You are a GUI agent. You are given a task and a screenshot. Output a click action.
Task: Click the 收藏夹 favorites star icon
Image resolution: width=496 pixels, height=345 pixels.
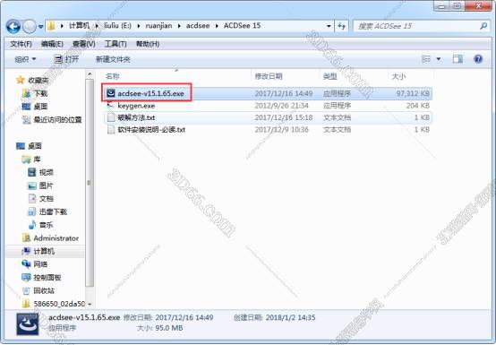click(21, 80)
